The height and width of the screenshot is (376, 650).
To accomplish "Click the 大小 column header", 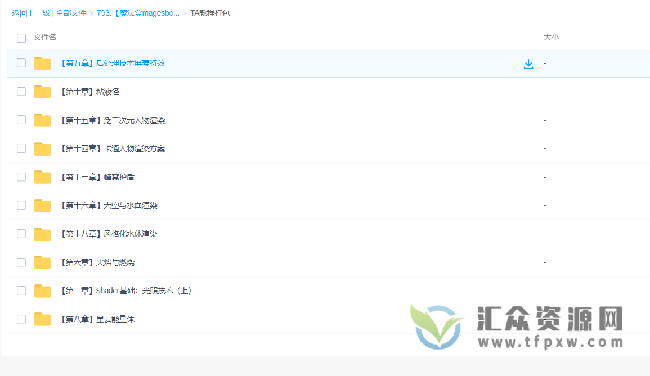I will point(551,37).
